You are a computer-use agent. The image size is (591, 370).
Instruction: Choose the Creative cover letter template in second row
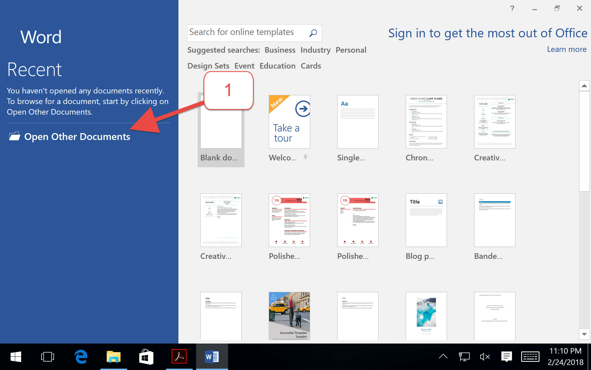[221, 220]
